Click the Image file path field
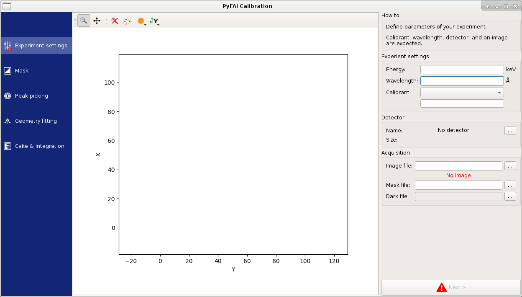The width and height of the screenshot is (522, 297). coord(458,166)
